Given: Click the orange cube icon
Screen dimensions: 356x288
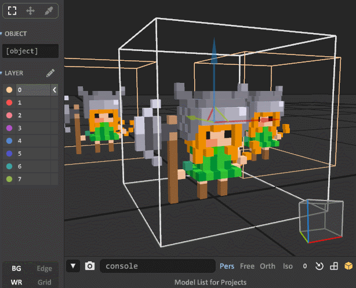Looking at the screenshot, I should pos(348,266).
